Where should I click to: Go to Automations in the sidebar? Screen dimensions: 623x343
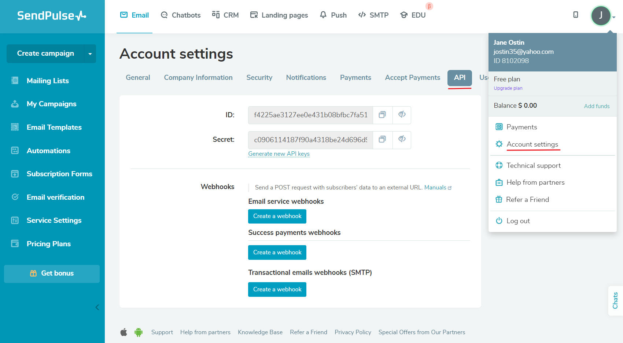(x=48, y=151)
